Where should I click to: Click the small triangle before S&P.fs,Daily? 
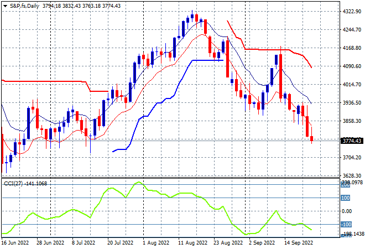coord(5,6)
